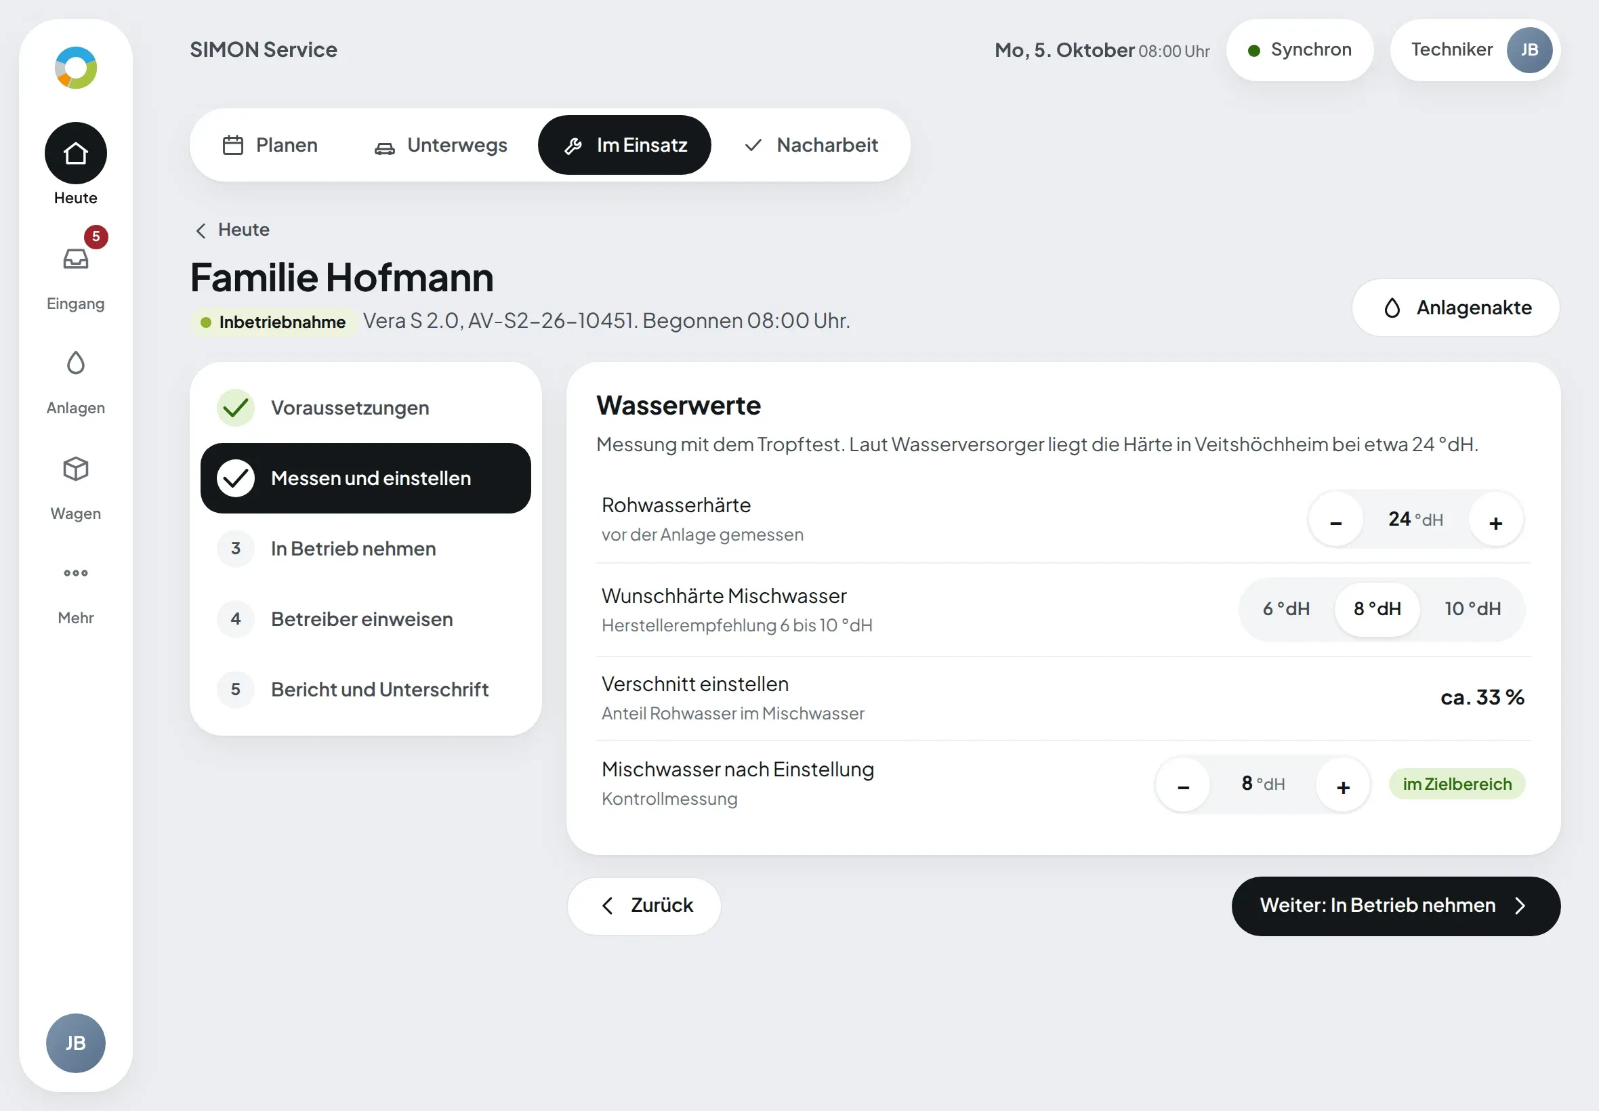The image size is (1599, 1111).
Task: Decrease Rohwasserhärte with minus button
Action: coord(1336,520)
